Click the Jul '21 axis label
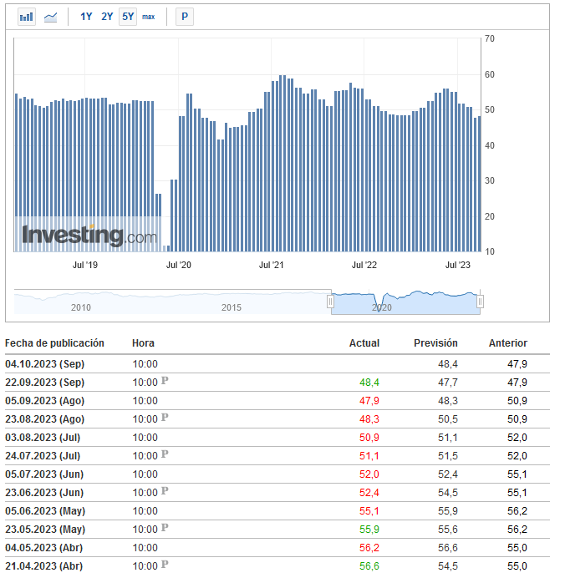Screen dimensions: 565x578 (272, 265)
